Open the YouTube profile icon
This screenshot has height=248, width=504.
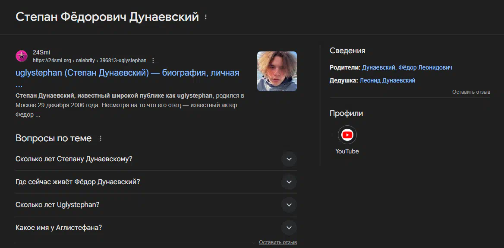click(347, 135)
